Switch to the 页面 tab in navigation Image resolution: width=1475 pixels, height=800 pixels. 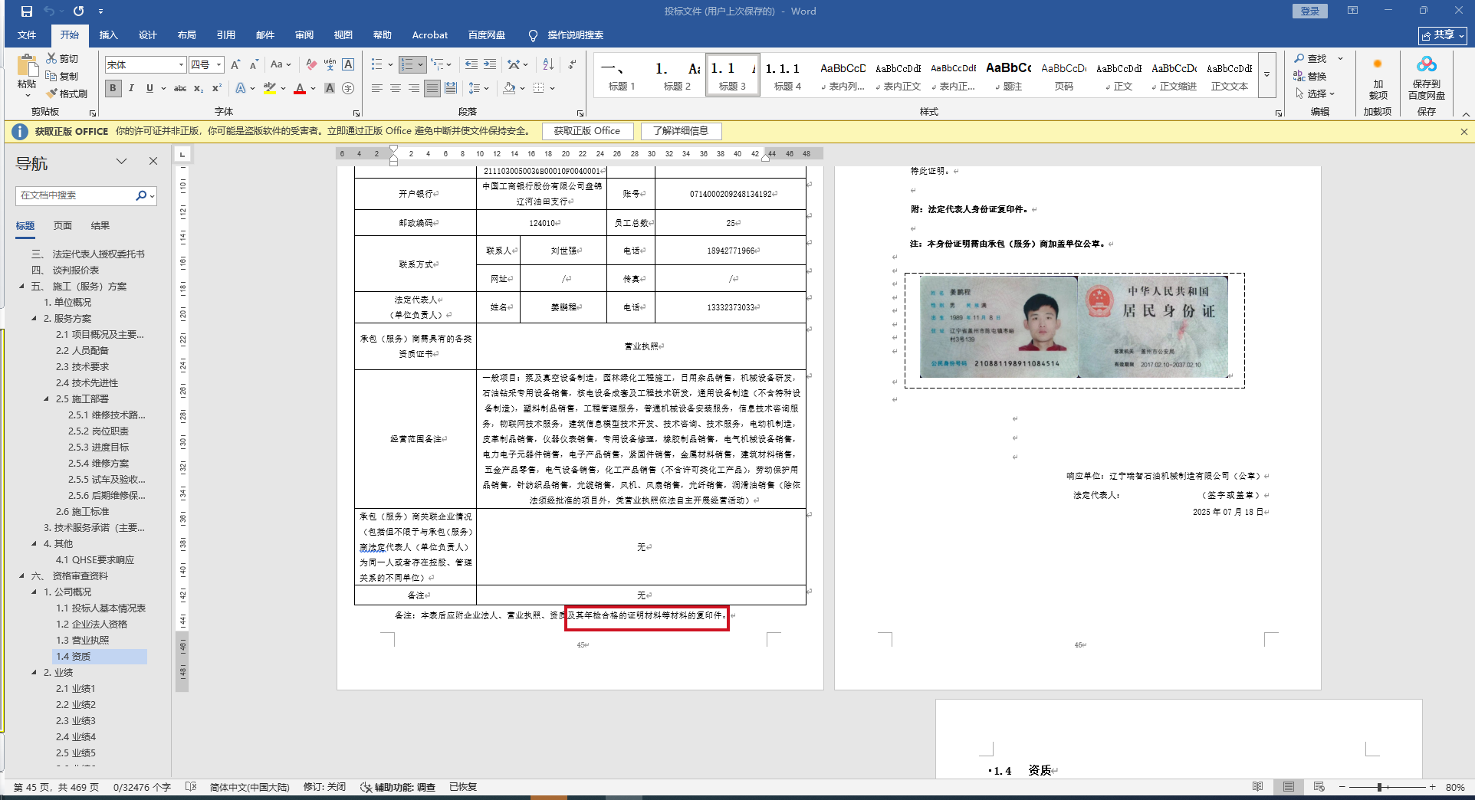pos(62,226)
